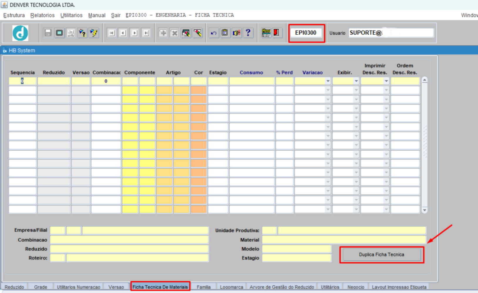Click the HB System window icon
Viewport: 478px width, 293px height.
[x=5, y=50]
